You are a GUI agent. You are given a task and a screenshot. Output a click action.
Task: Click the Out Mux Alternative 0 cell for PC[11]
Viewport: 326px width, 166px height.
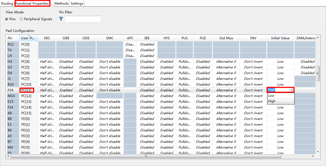226,90
